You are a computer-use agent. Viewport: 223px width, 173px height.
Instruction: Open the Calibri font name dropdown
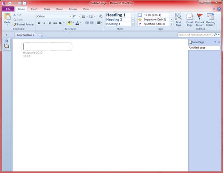pos(71,16)
